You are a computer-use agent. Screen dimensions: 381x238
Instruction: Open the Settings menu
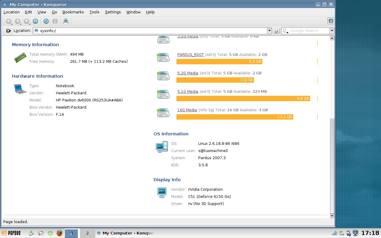click(113, 12)
